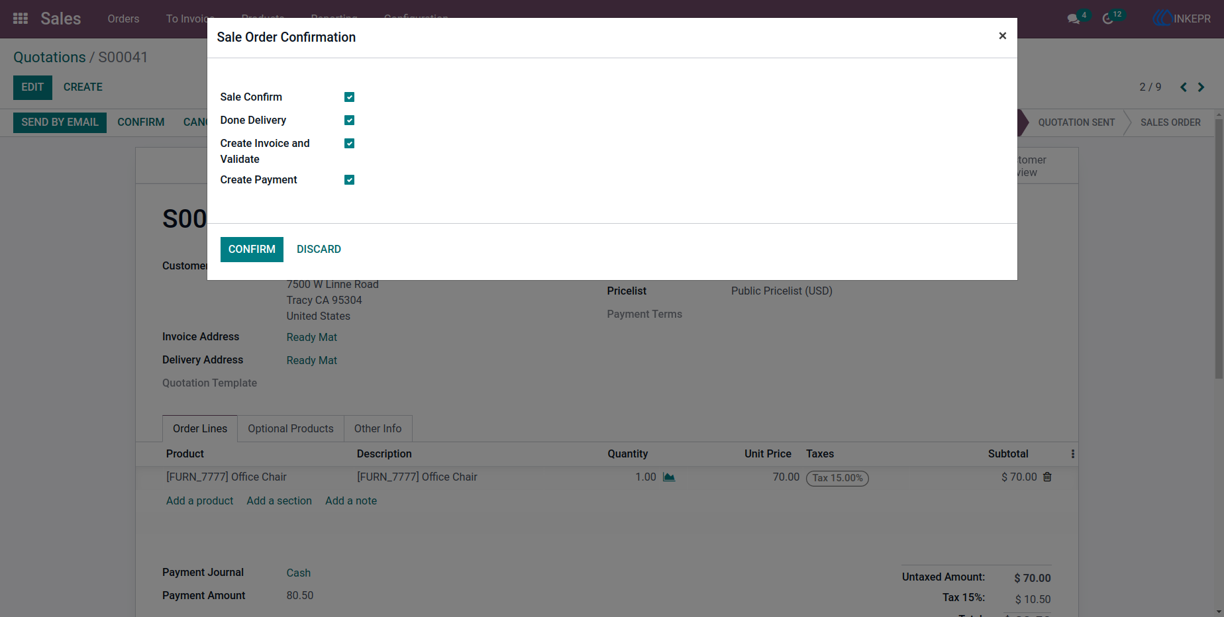
Task: Toggle Create Invoice and Validate checkbox
Action: point(349,144)
